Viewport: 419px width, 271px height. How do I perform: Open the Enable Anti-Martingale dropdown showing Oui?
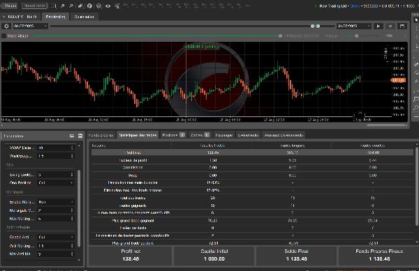56,237
